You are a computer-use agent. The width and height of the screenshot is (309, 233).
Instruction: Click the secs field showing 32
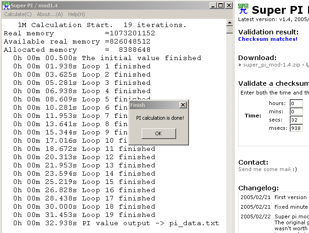click(x=297, y=120)
